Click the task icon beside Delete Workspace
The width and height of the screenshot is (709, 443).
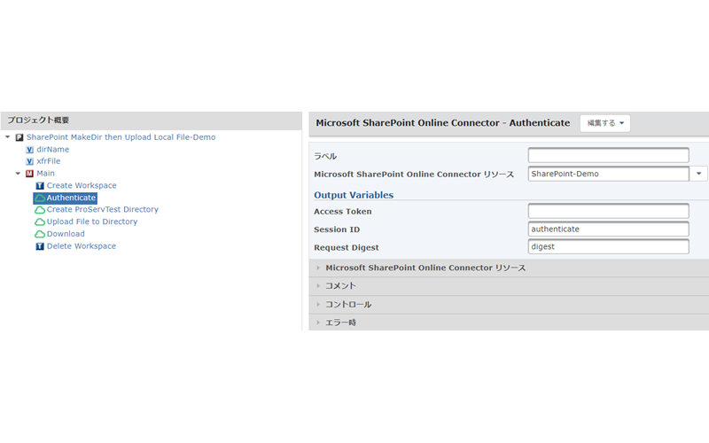point(40,246)
